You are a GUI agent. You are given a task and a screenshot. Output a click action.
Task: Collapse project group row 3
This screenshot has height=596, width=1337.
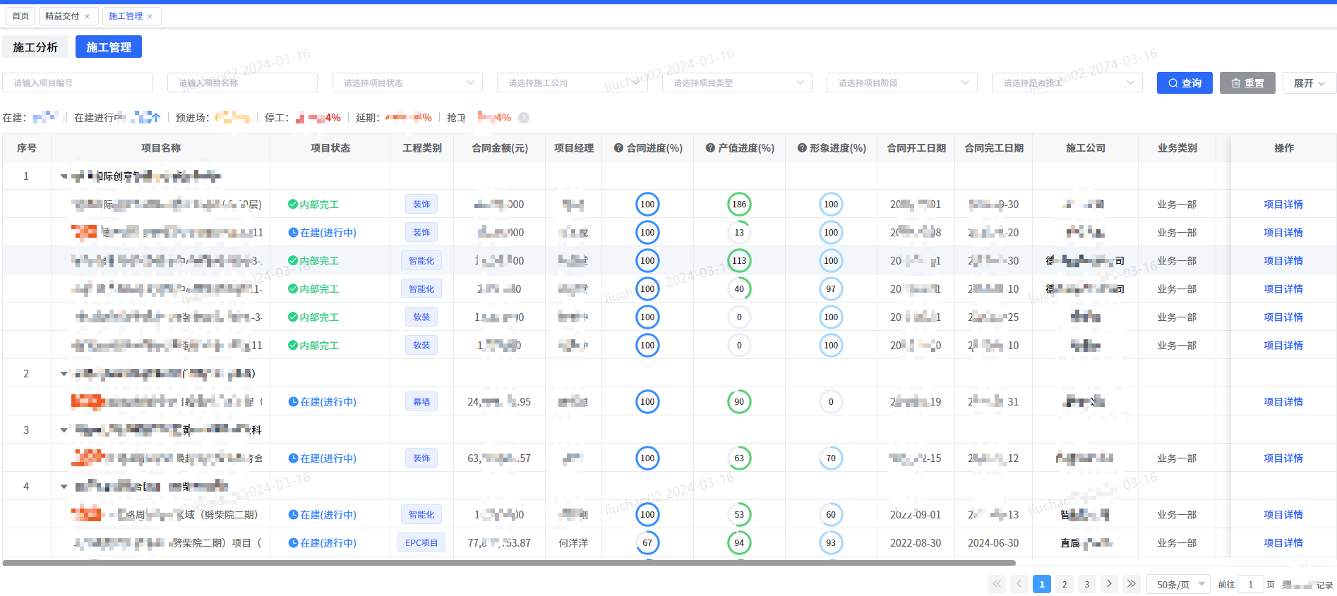click(x=64, y=430)
